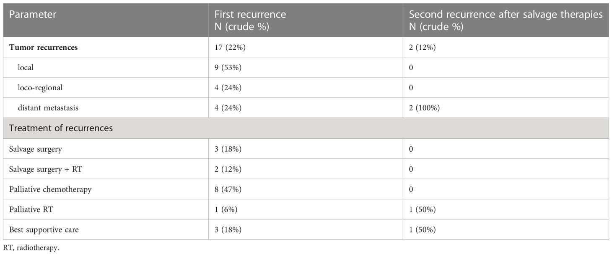Click the Parameter column header
612x255 pixels.
(33, 15)
